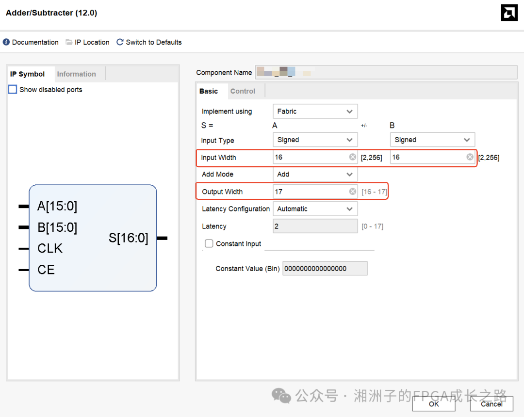
Task: Click Switch to Defaults
Action: (154, 42)
